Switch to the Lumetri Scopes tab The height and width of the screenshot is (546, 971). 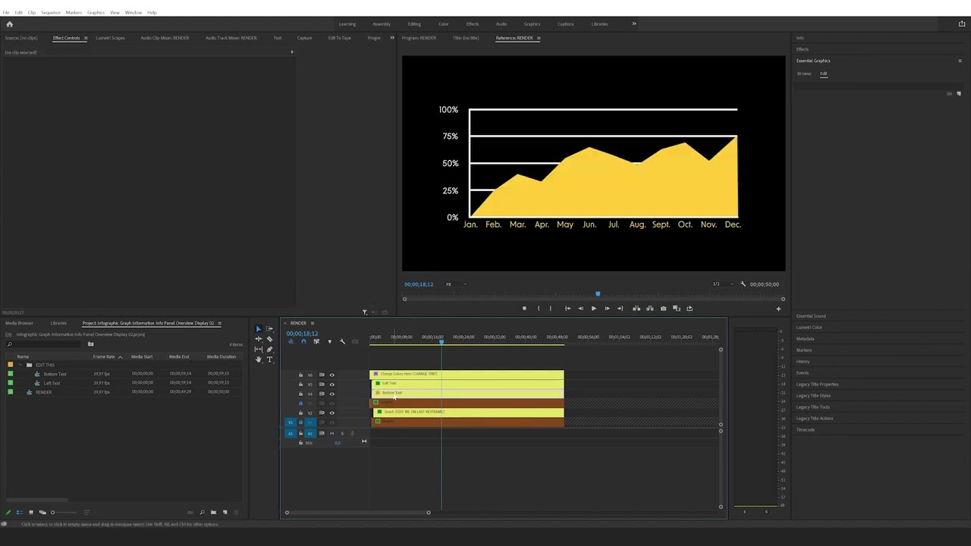pos(110,38)
